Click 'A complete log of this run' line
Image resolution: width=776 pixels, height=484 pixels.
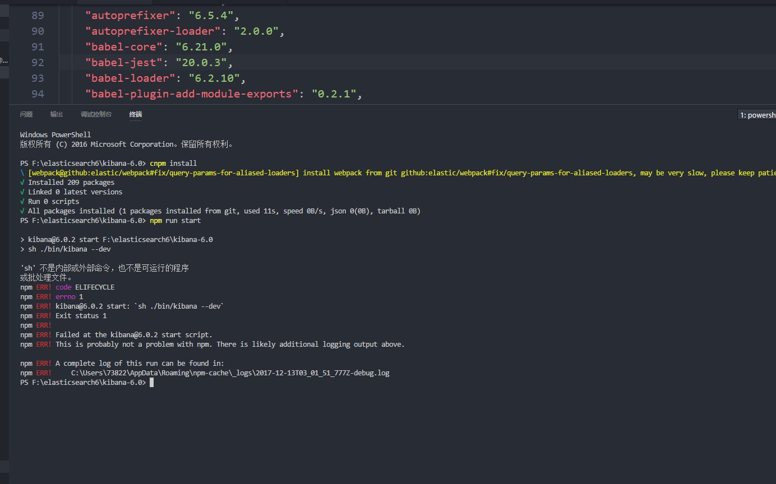point(122,364)
